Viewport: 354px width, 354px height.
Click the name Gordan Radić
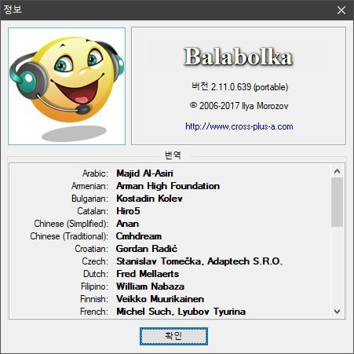147,249
